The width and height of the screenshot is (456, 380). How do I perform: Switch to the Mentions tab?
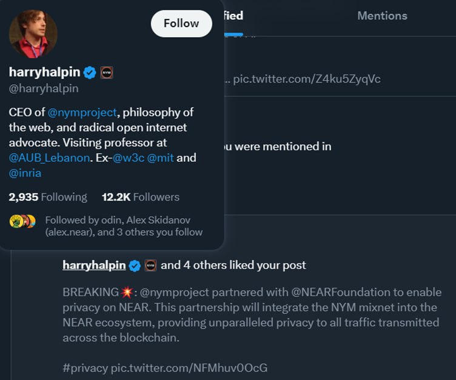(x=382, y=16)
